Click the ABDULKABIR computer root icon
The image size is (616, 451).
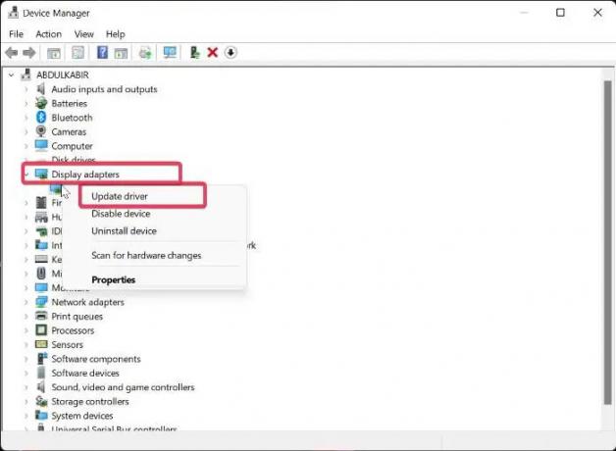(26, 75)
